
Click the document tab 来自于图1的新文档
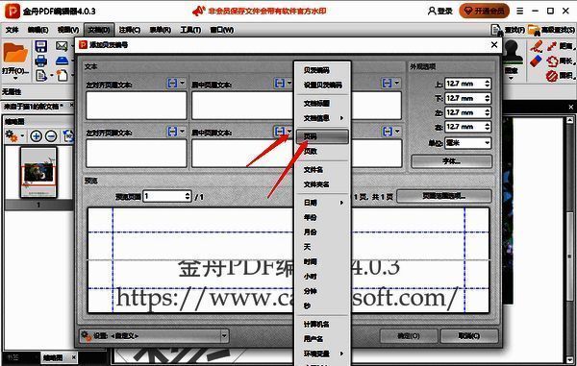(x=34, y=107)
